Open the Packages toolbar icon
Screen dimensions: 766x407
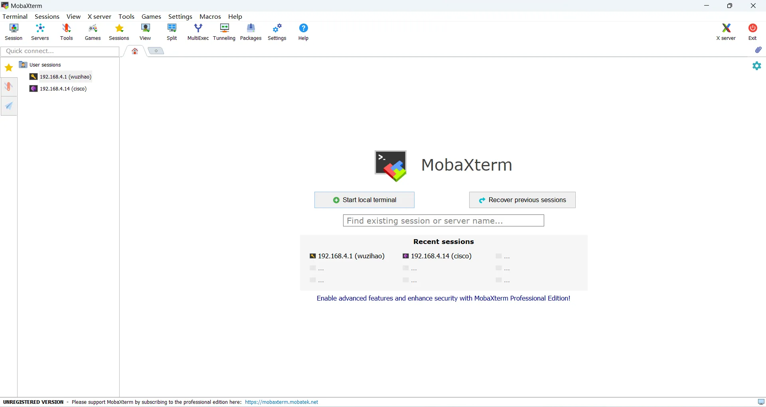pyautogui.click(x=251, y=32)
